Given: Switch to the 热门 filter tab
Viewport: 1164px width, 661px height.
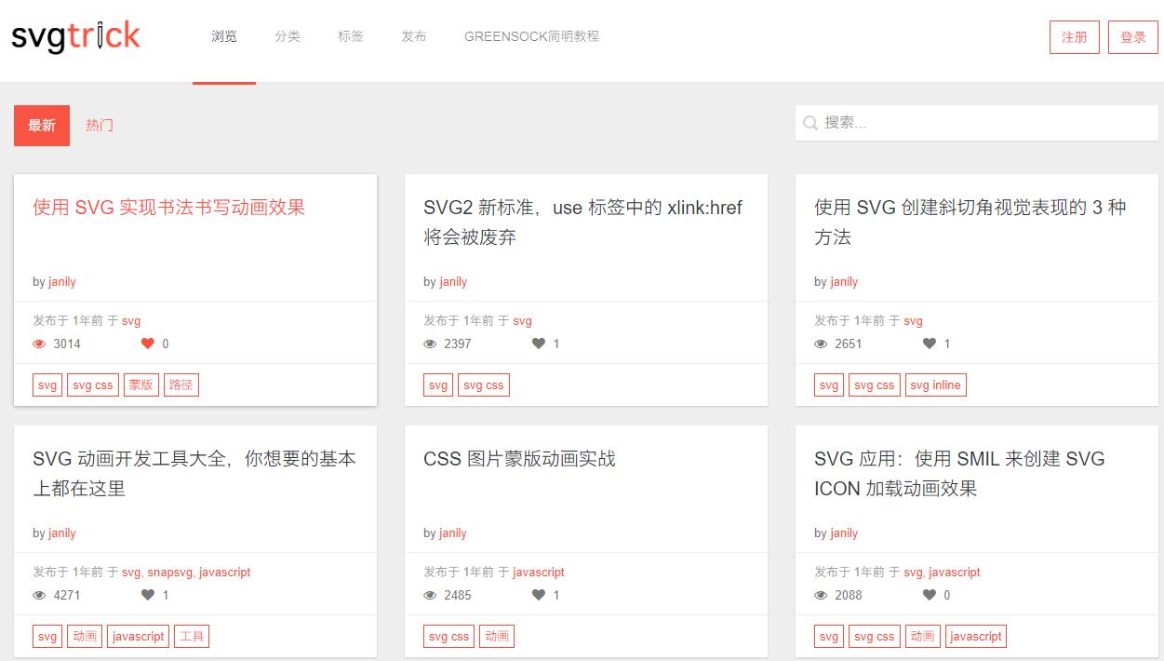Looking at the screenshot, I should 100,126.
